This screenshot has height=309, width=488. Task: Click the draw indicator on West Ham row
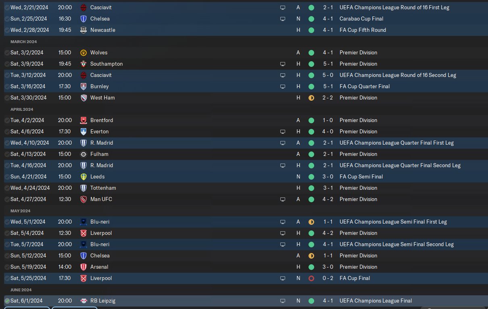[311, 97]
